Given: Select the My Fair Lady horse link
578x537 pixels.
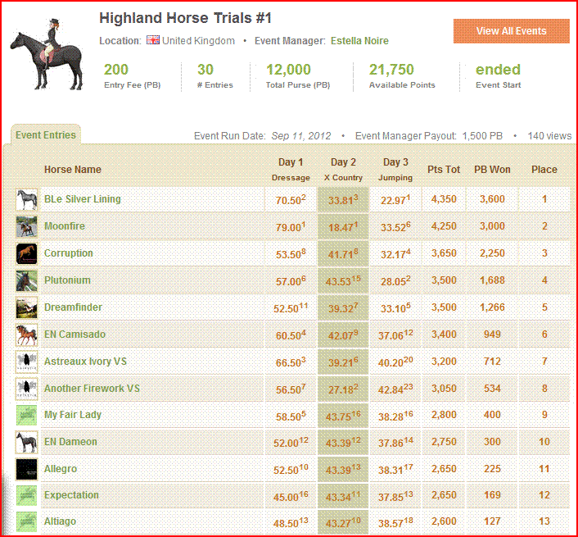Looking at the screenshot, I should [73, 415].
